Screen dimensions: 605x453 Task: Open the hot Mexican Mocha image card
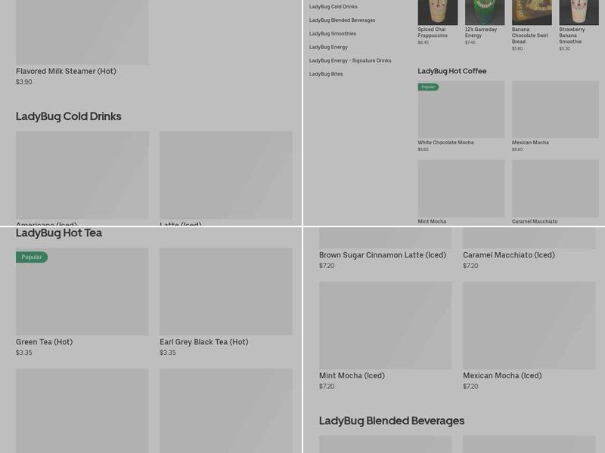pos(555,109)
